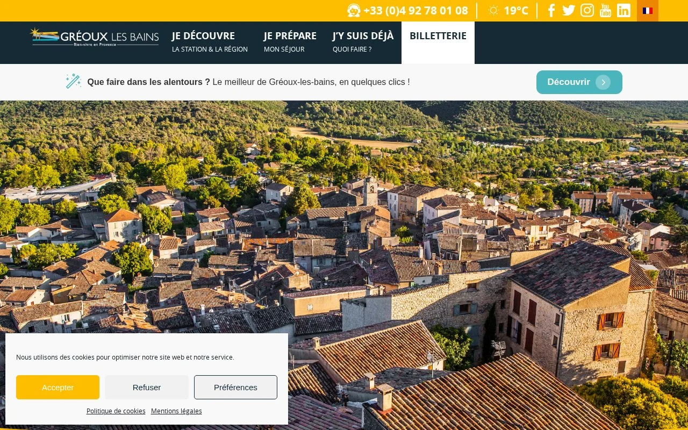Open the J'y suis déjà menu
Image resolution: width=688 pixels, height=430 pixels.
click(x=363, y=42)
